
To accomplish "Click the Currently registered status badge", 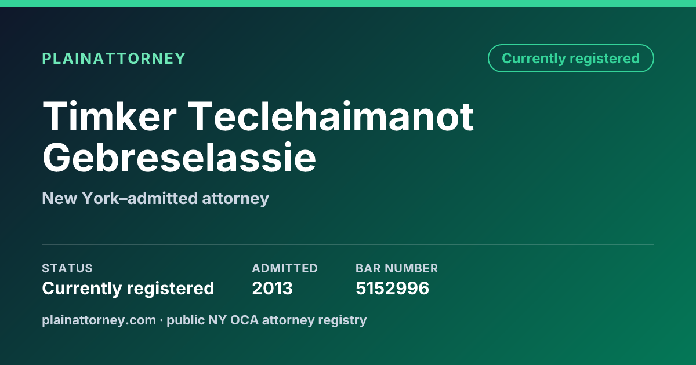I will coord(571,59).
